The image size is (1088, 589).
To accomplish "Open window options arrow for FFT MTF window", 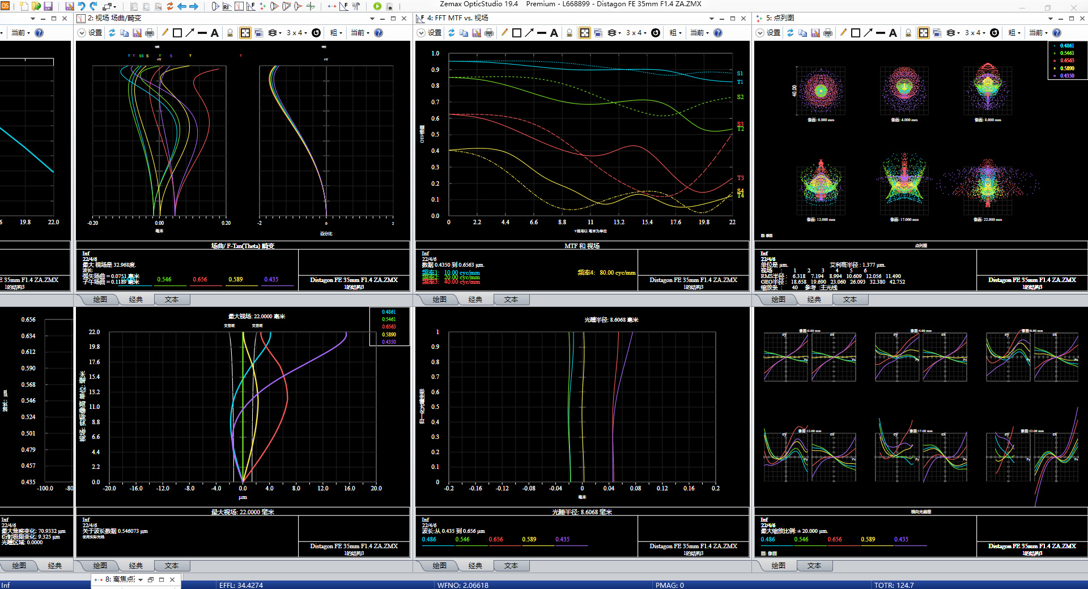I will [712, 18].
